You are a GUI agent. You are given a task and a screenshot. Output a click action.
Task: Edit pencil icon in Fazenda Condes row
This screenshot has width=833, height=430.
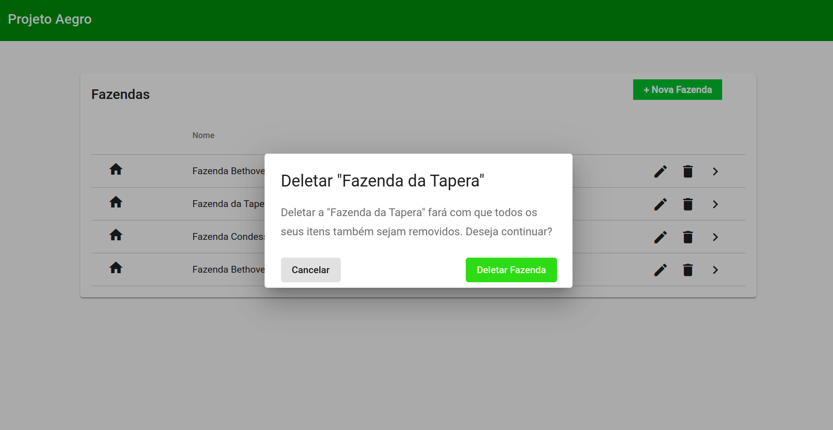(x=661, y=237)
